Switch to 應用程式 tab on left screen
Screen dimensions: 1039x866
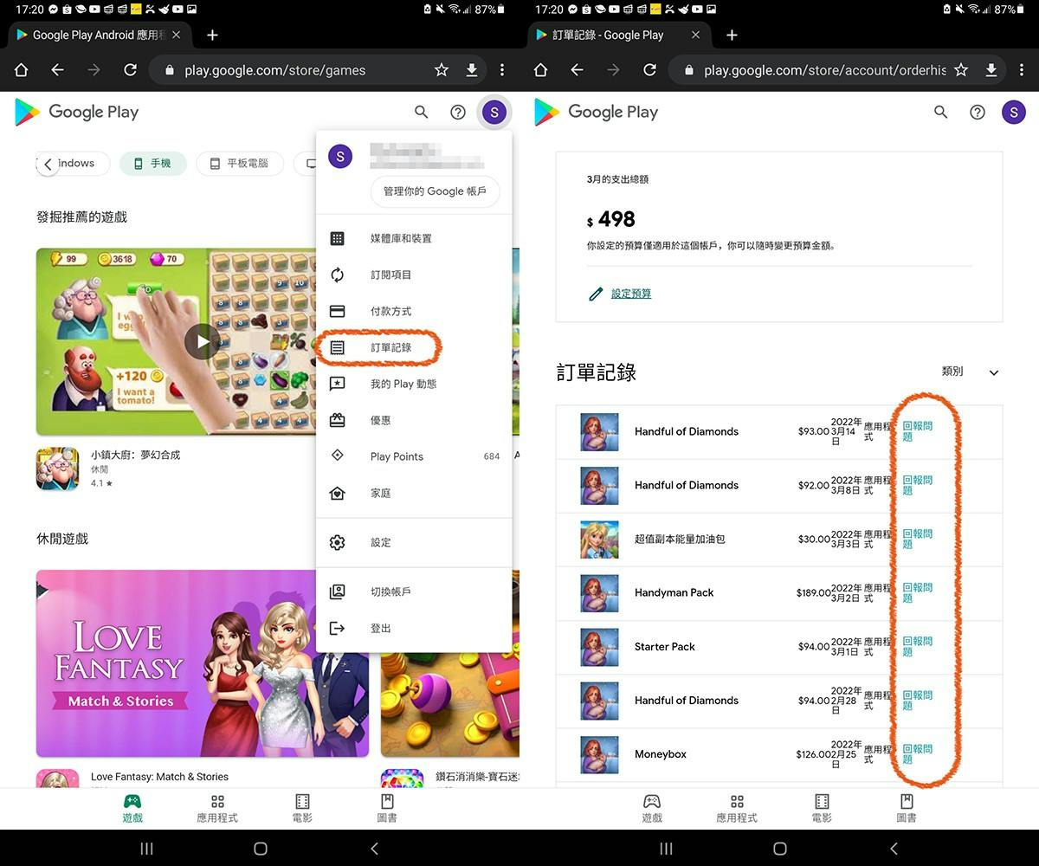[x=217, y=808]
